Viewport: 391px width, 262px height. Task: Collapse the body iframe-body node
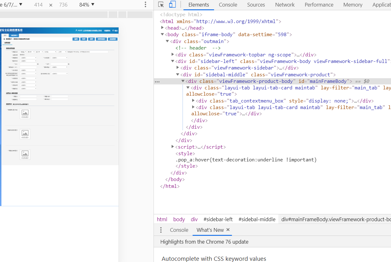pyautogui.click(x=162, y=34)
